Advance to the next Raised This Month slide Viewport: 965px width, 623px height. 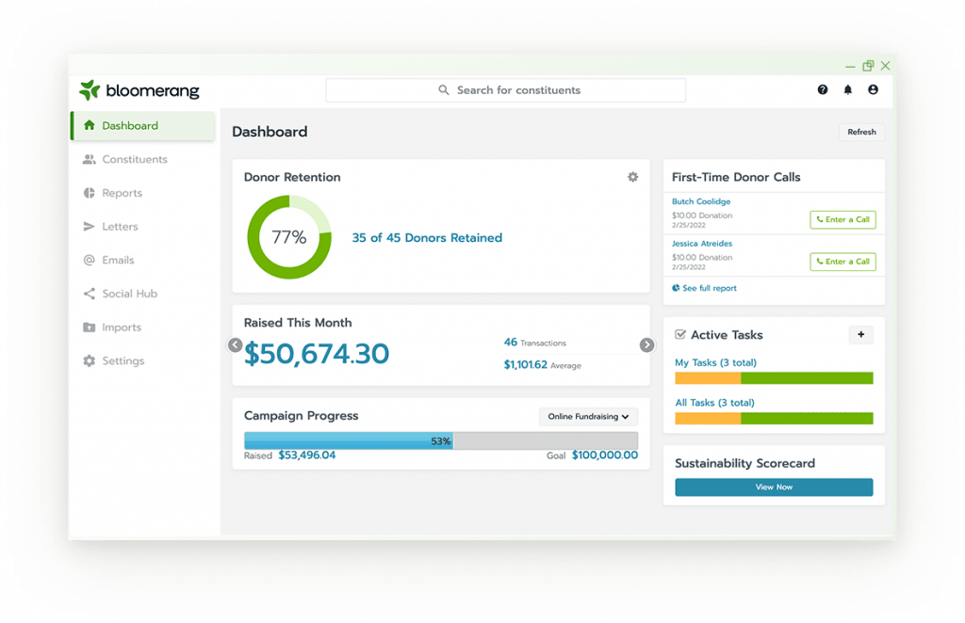pyautogui.click(x=646, y=344)
